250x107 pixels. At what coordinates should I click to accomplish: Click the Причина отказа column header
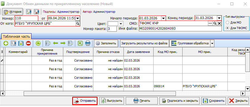point(108,52)
